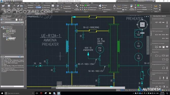Open the Project Manager ribbon tool
170x95 pixels.
tap(3, 7)
